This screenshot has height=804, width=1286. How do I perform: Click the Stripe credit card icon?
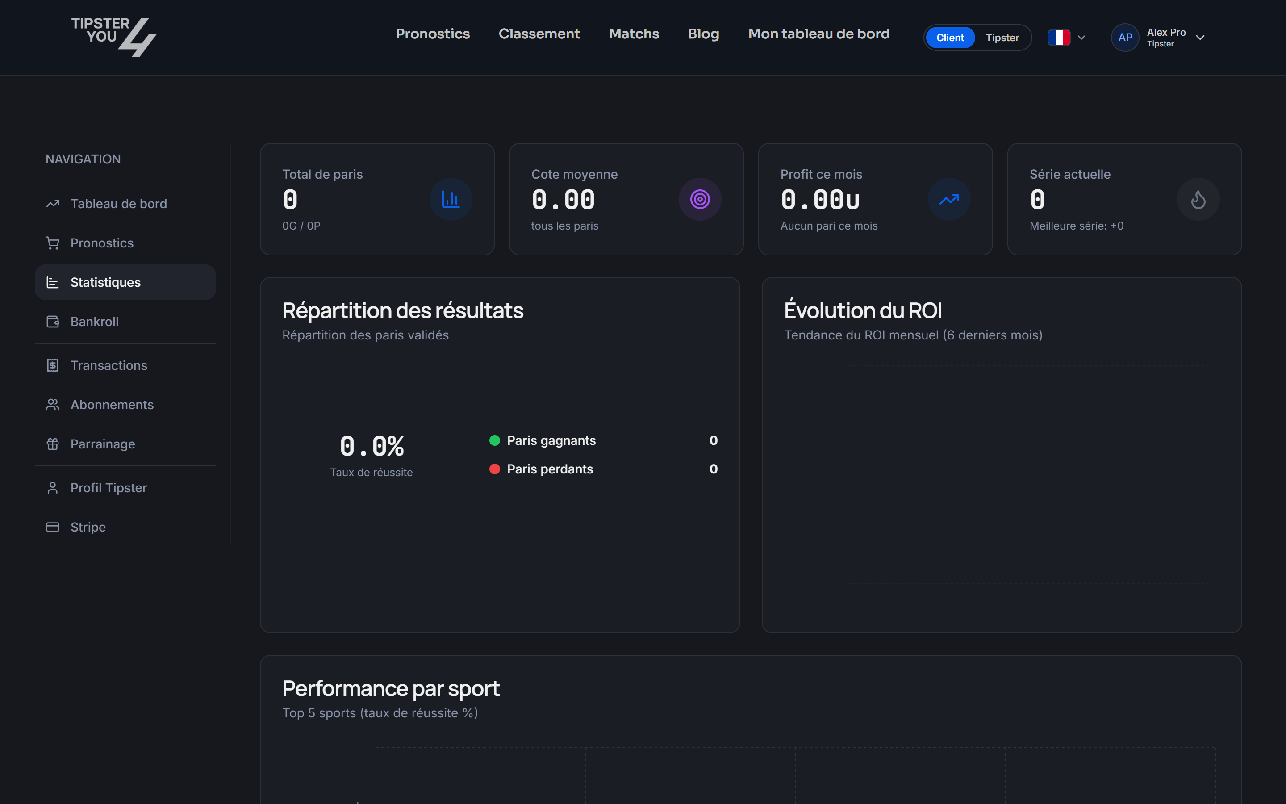click(x=53, y=527)
